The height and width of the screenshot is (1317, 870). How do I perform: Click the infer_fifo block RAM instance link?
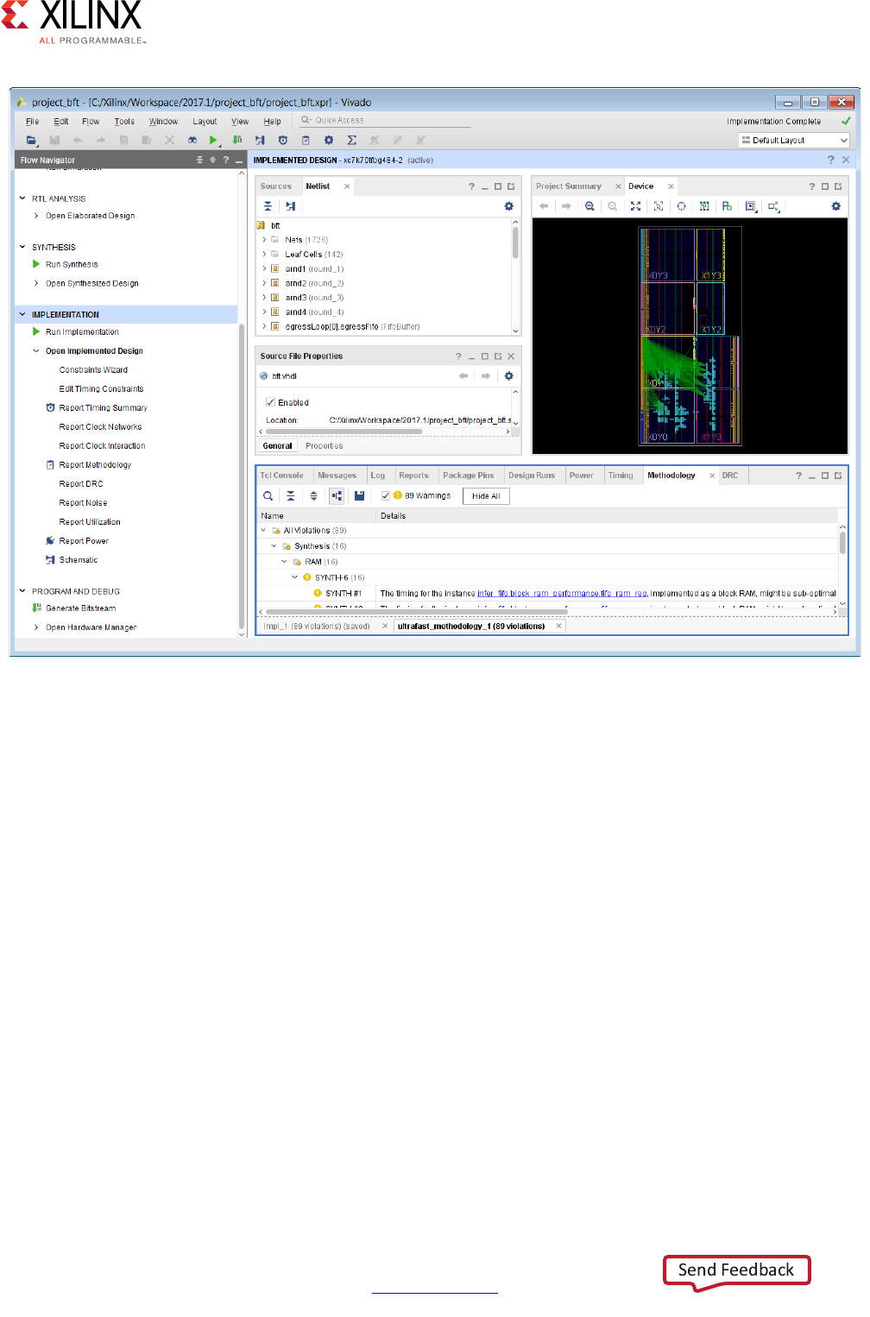(563, 594)
